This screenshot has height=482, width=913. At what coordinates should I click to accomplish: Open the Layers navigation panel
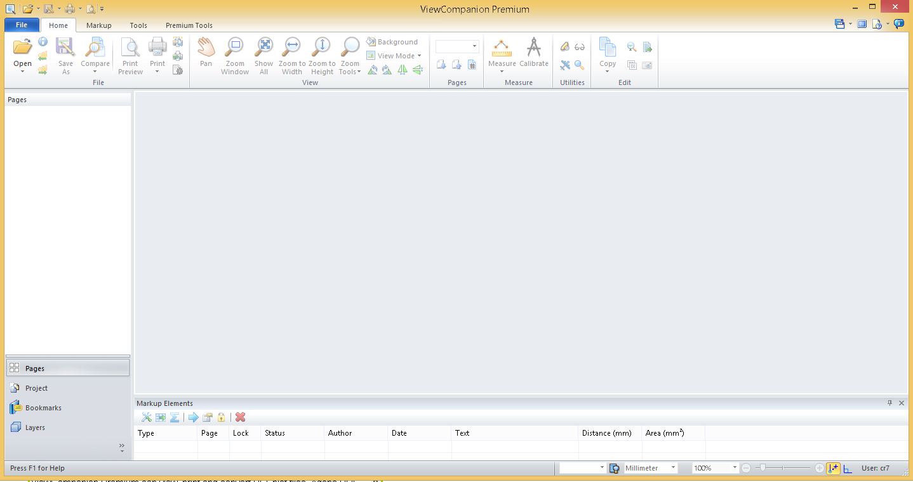pos(67,427)
